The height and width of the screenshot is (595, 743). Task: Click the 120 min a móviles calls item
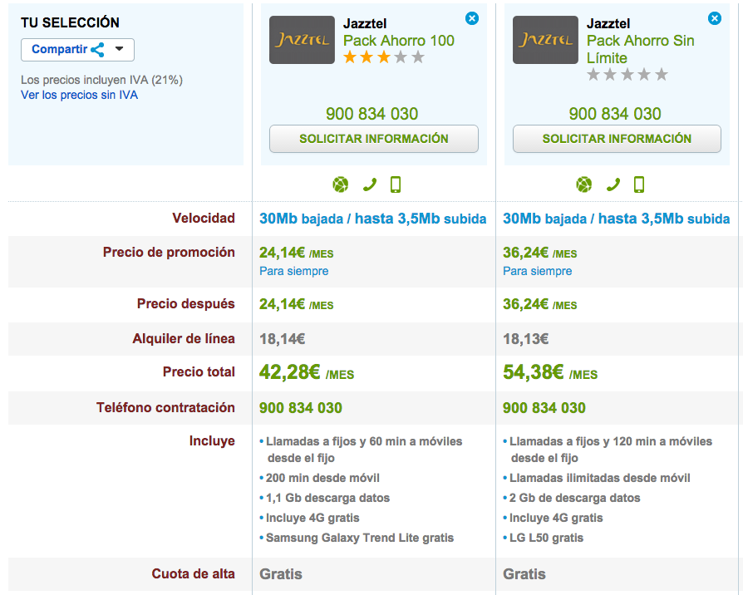(611, 450)
